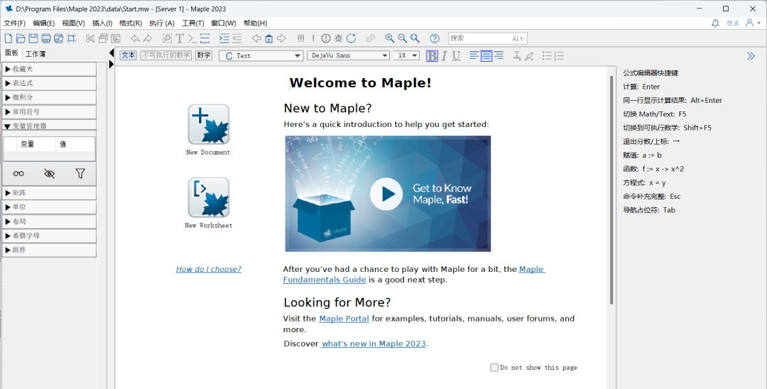Click the New Worksheet maple leaf icon

click(208, 197)
